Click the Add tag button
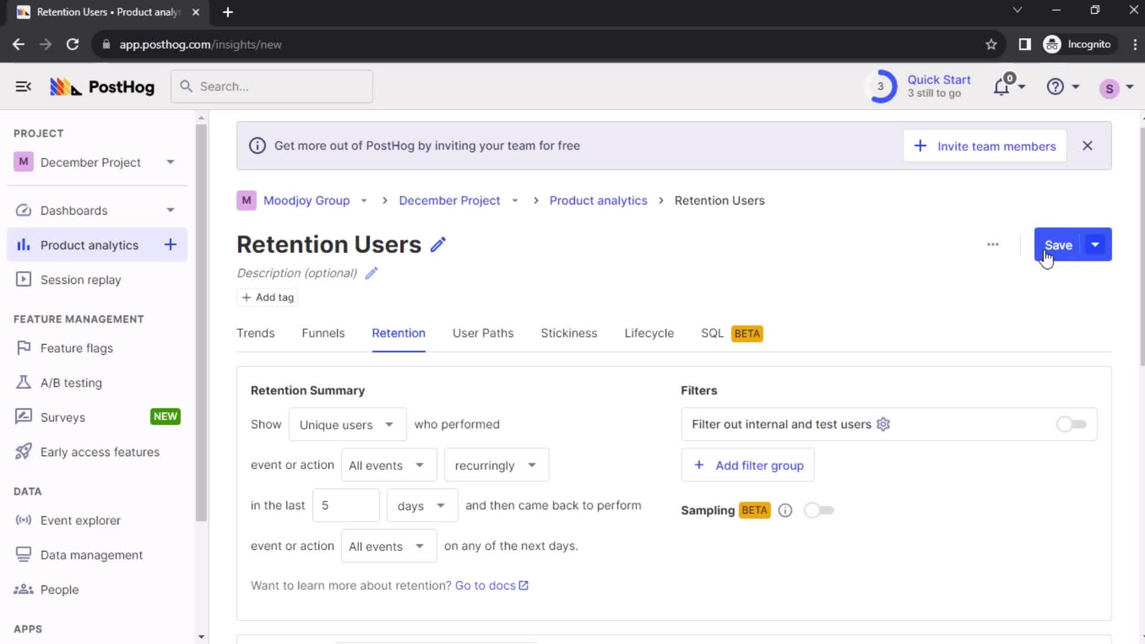 click(268, 298)
